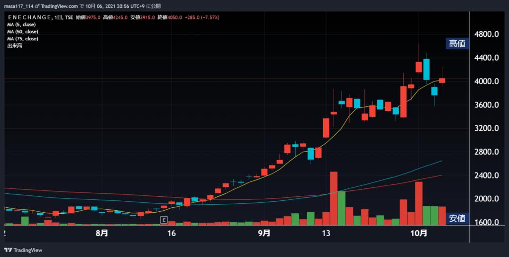Click the masa117_114 publisher name
This screenshot has width=509, height=257.
click(x=18, y=6)
